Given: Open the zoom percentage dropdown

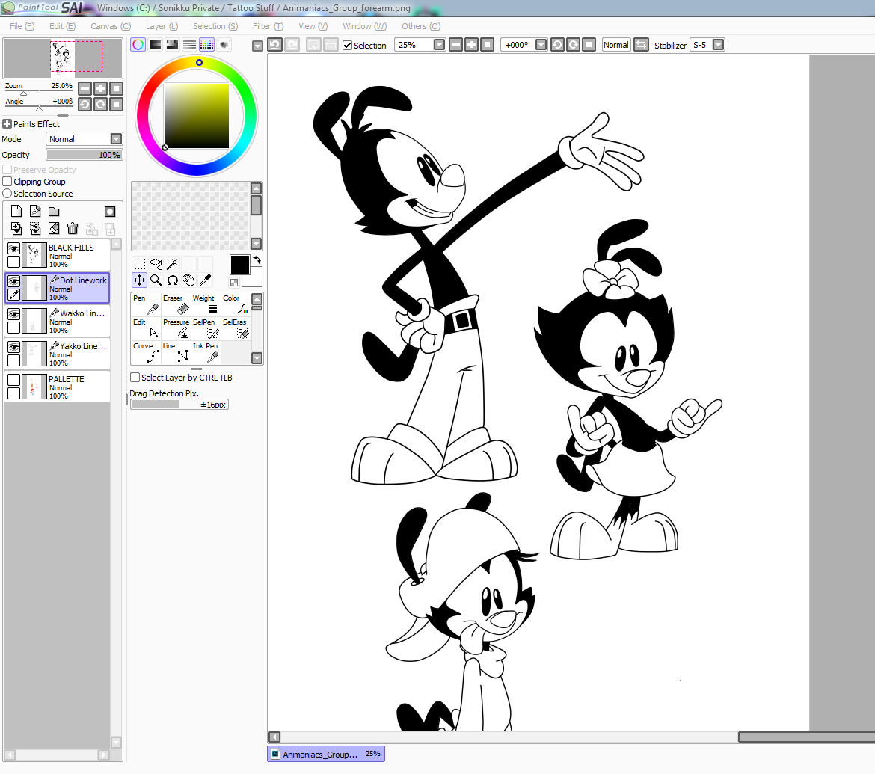Looking at the screenshot, I should pos(439,45).
